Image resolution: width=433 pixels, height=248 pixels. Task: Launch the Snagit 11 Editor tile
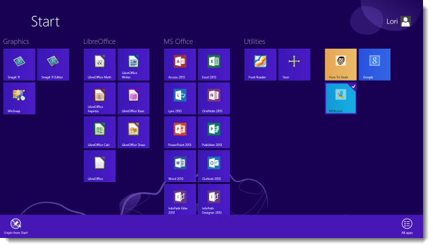tap(53, 65)
